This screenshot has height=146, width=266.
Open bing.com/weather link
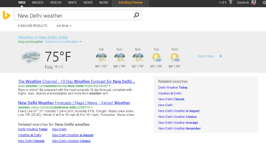pyautogui.click(x=31, y=42)
